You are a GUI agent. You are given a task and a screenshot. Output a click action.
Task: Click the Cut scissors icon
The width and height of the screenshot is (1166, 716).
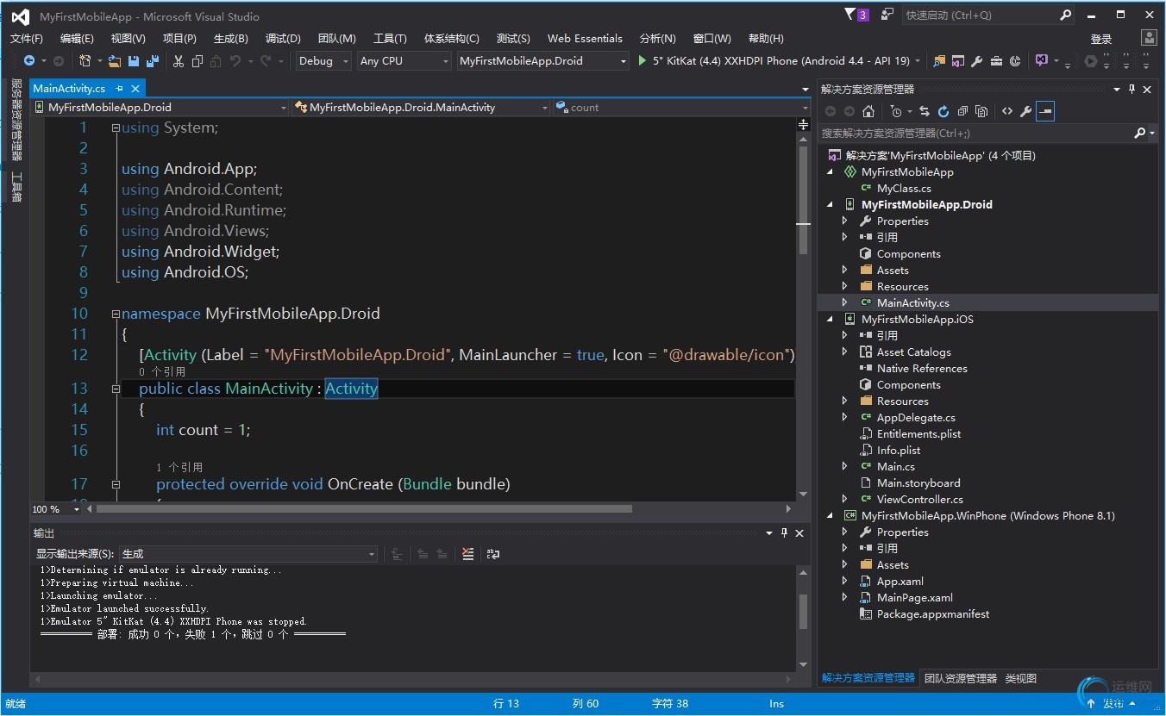click(x=179, y=61)
